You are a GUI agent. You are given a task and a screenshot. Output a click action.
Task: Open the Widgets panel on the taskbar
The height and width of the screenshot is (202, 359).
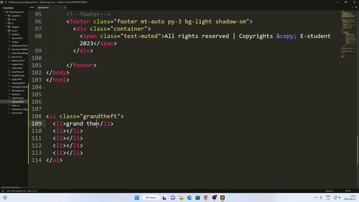[x=5, y=198]
